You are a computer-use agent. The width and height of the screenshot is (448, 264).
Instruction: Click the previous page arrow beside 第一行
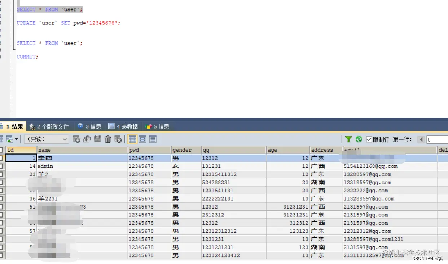click(421, 139)
